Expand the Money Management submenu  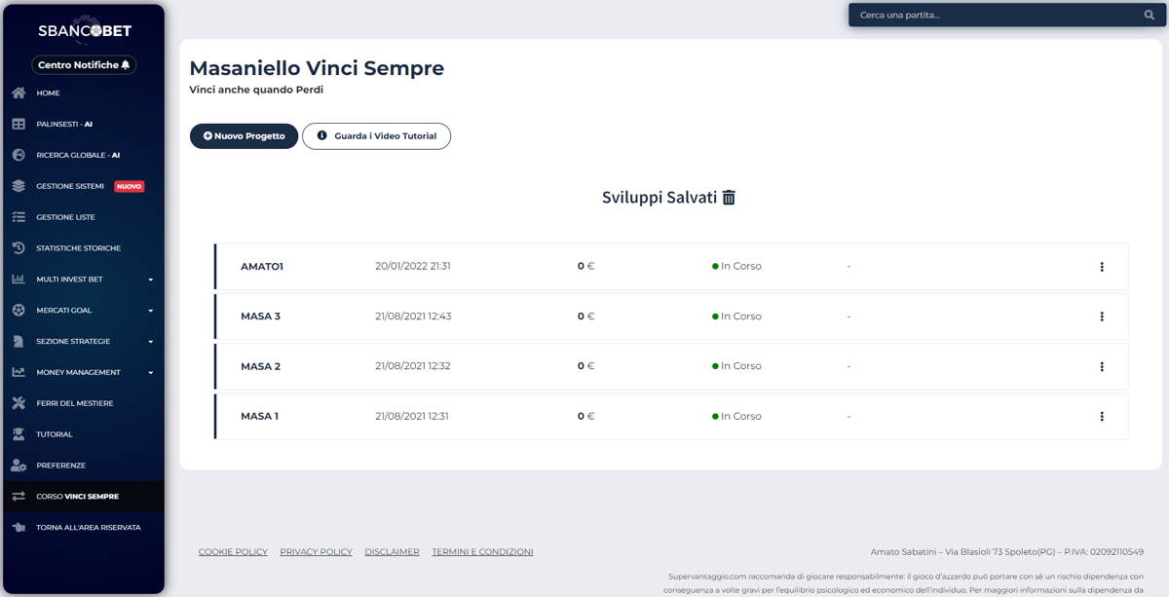pyautogui.click(x=150, y=373)
